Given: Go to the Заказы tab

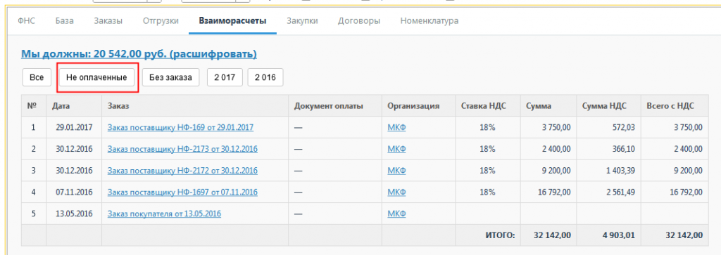Looking at the screenshot, I should [108, 20].
